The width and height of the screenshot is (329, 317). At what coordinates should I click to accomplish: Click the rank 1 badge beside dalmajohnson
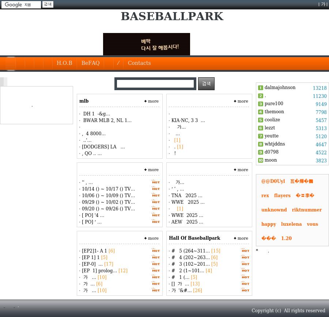coord(261,88)
